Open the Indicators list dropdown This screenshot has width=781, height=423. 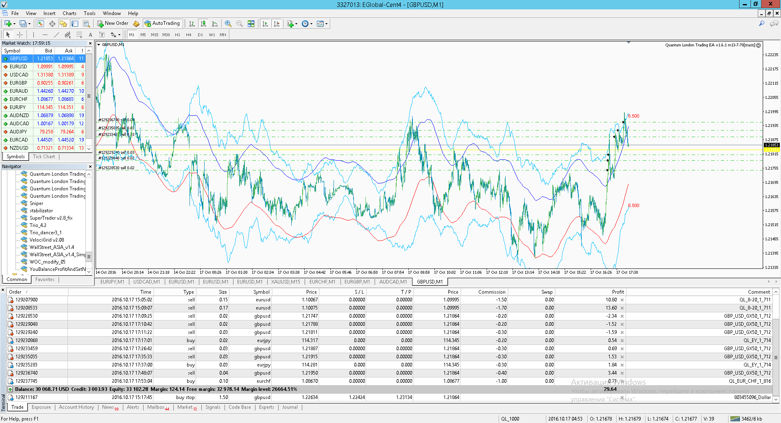(x=296, y=24)
